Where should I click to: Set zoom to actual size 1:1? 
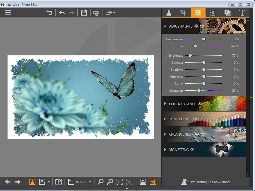click(120, 182)
